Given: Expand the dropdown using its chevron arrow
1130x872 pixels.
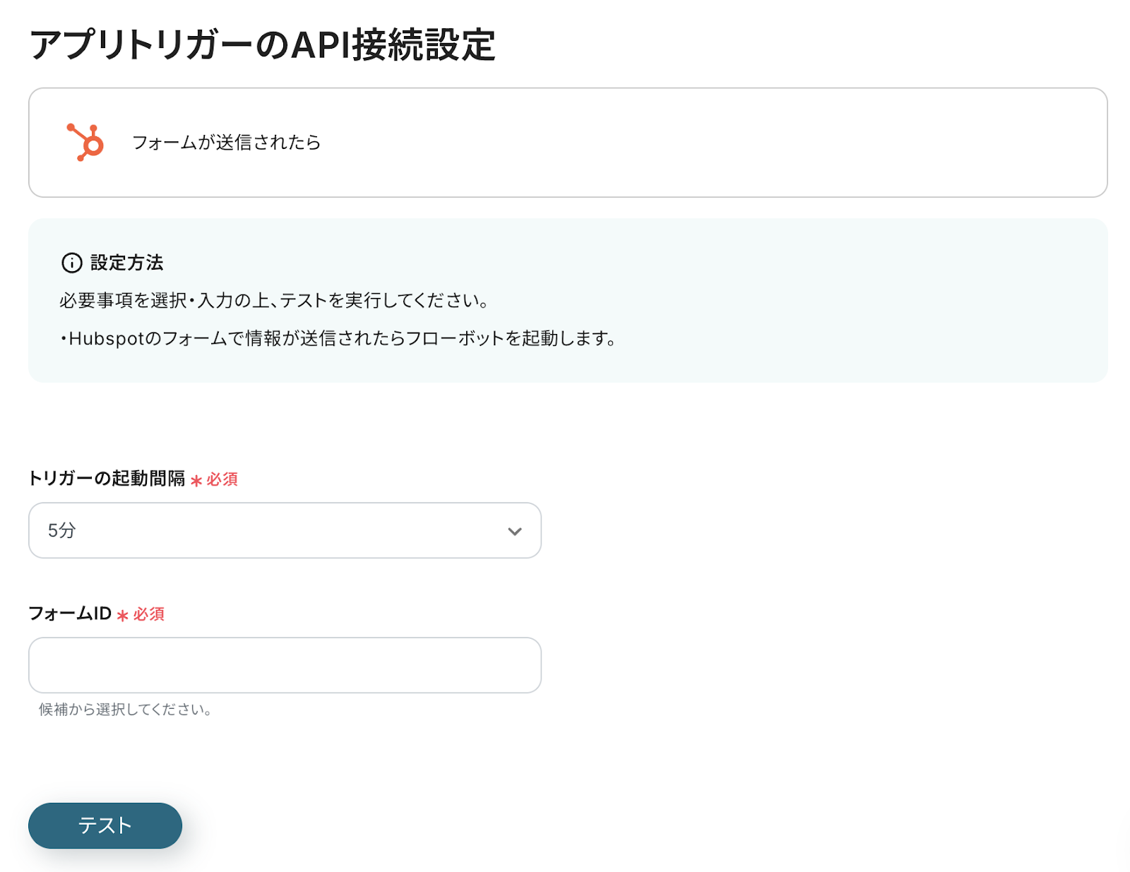Looking at the screenshot, I should click(515, 531).
